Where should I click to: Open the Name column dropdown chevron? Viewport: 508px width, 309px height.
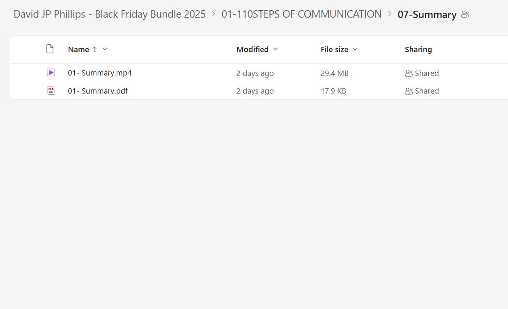105,49
